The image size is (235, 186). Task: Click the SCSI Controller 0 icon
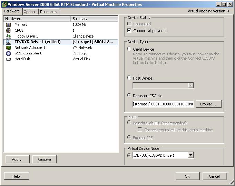tap(8, 53)
